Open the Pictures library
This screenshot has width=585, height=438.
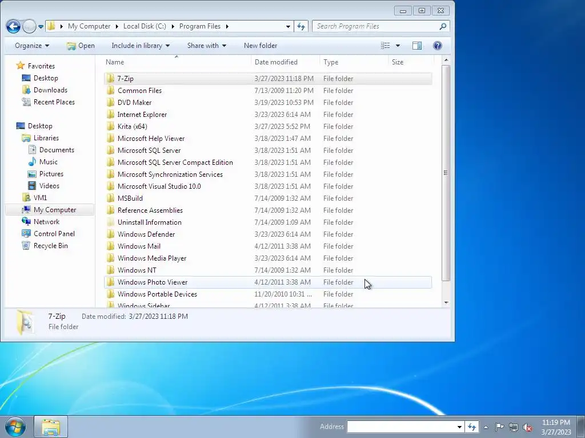click(46, 173)
